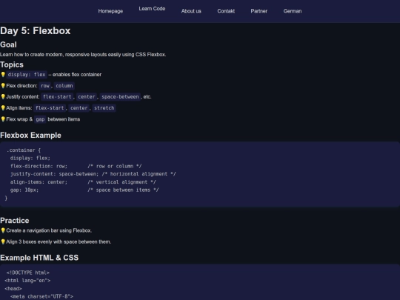
Task: Click the 'row' code tag
Action: coord(45,86)
